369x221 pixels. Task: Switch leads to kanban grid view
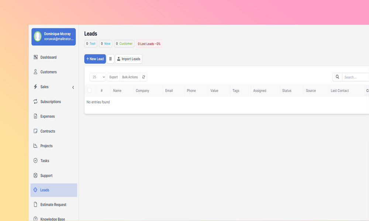click(x=110, y=59)
